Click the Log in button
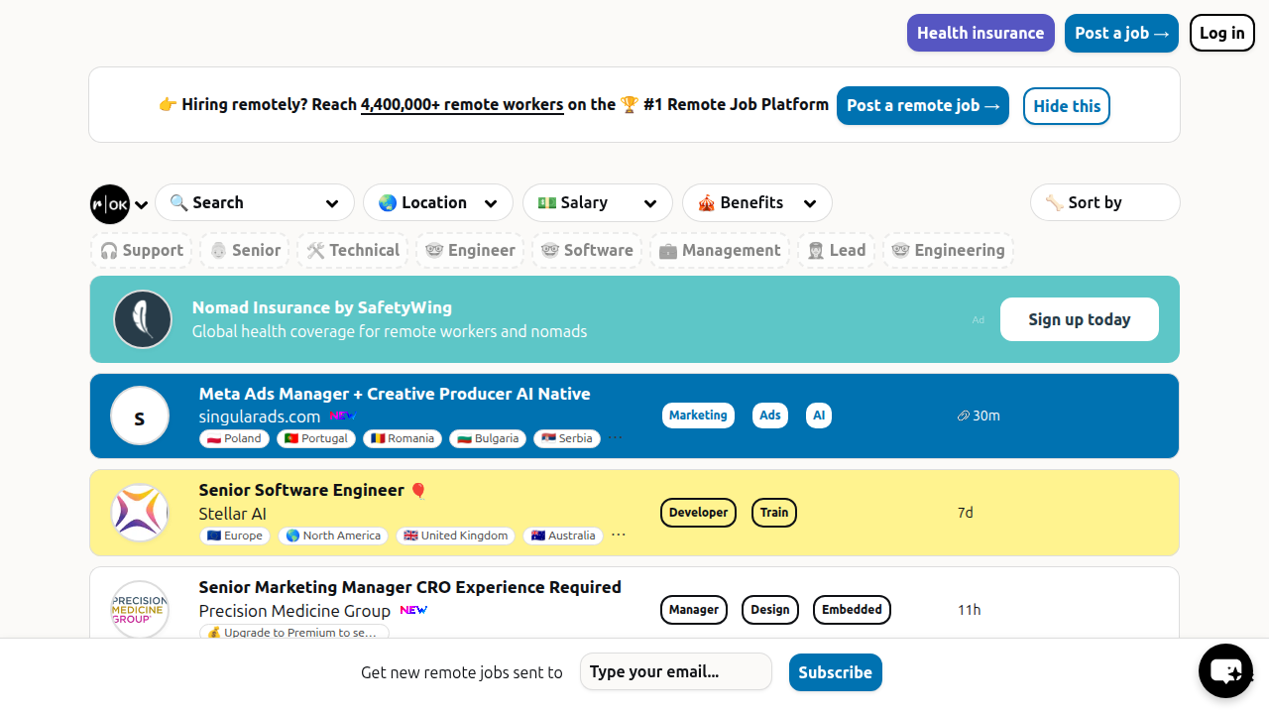This screenshot has height=714, width=1269. coord(1222,33)
